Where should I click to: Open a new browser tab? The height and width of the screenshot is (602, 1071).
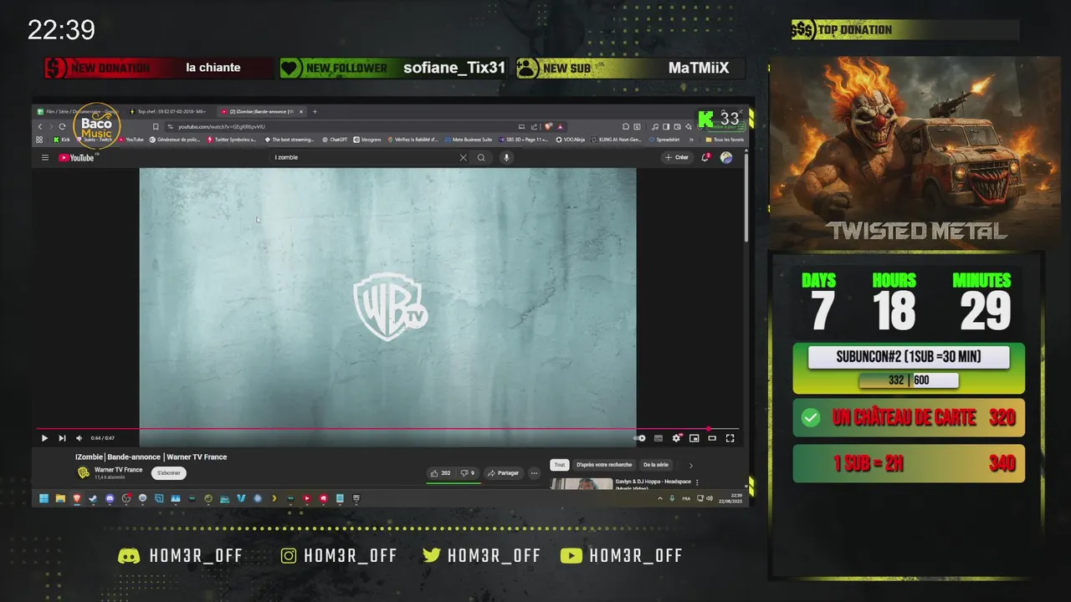pos(315,111)
